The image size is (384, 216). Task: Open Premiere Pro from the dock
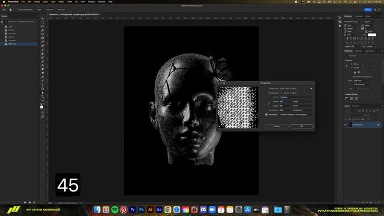coord(133,209)
